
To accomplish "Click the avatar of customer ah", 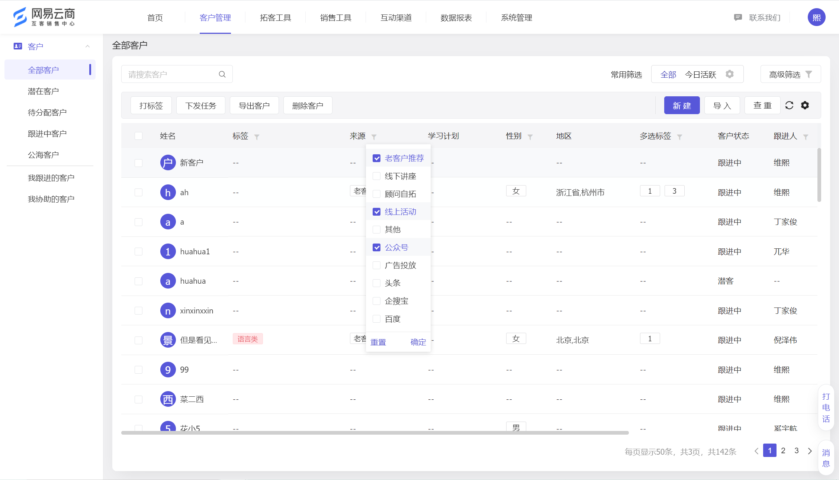I will [x=168, y=192].
